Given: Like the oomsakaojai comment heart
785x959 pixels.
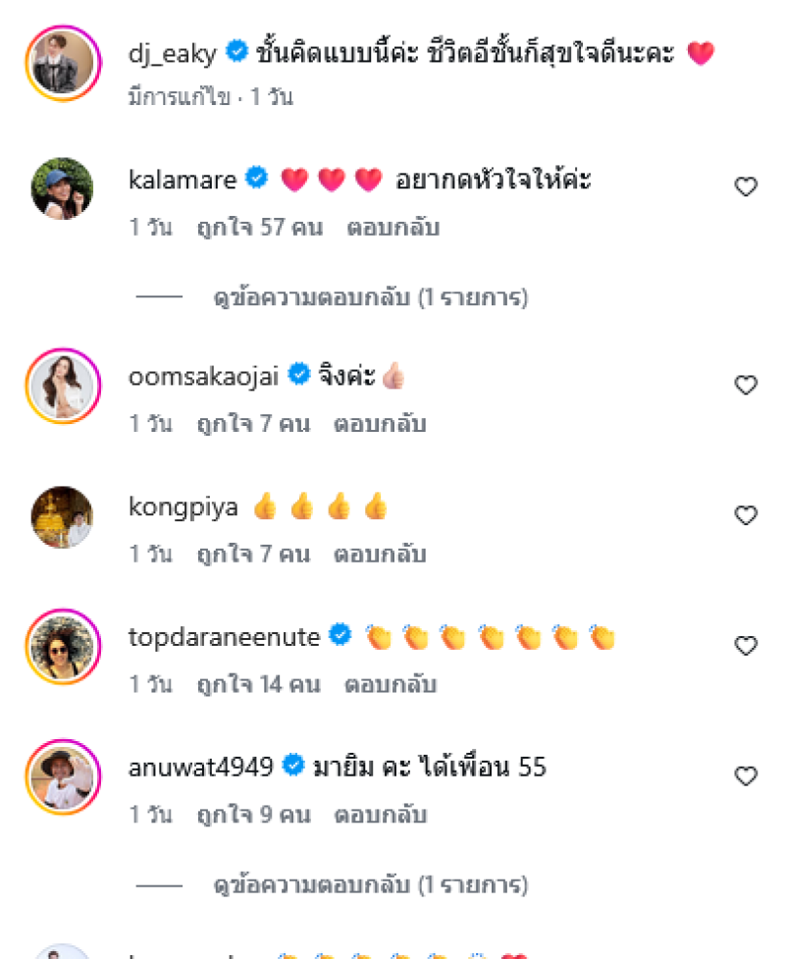Looking at the screenshot, I should point(746,386).
